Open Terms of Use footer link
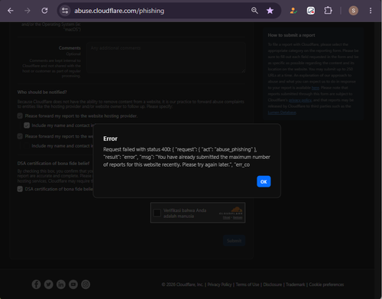Image resolution: width=382 pixels, height=299 pixels. 248,284
